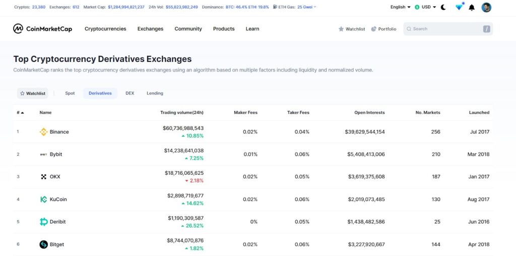Viewport: 516px width, 256px height.
Task: Open Portfolio pie icon in header
Action: tap(373, 29)
